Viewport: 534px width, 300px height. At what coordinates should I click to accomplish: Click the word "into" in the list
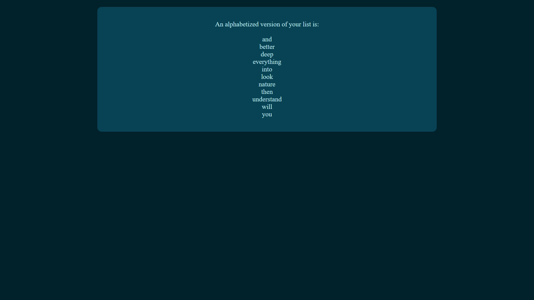coord(267,69)
